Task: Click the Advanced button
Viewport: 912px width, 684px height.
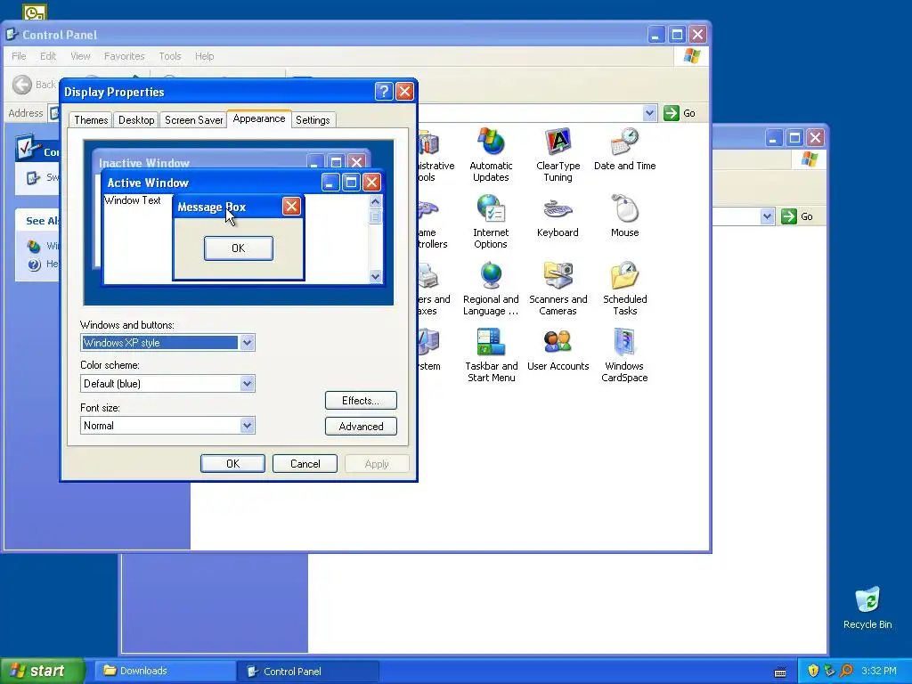Action: (361, 427)
